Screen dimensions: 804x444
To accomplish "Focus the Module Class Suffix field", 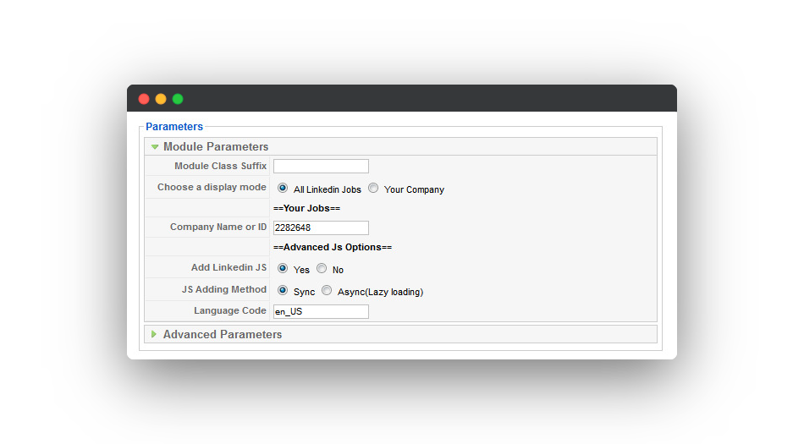I will coord(321,166).
